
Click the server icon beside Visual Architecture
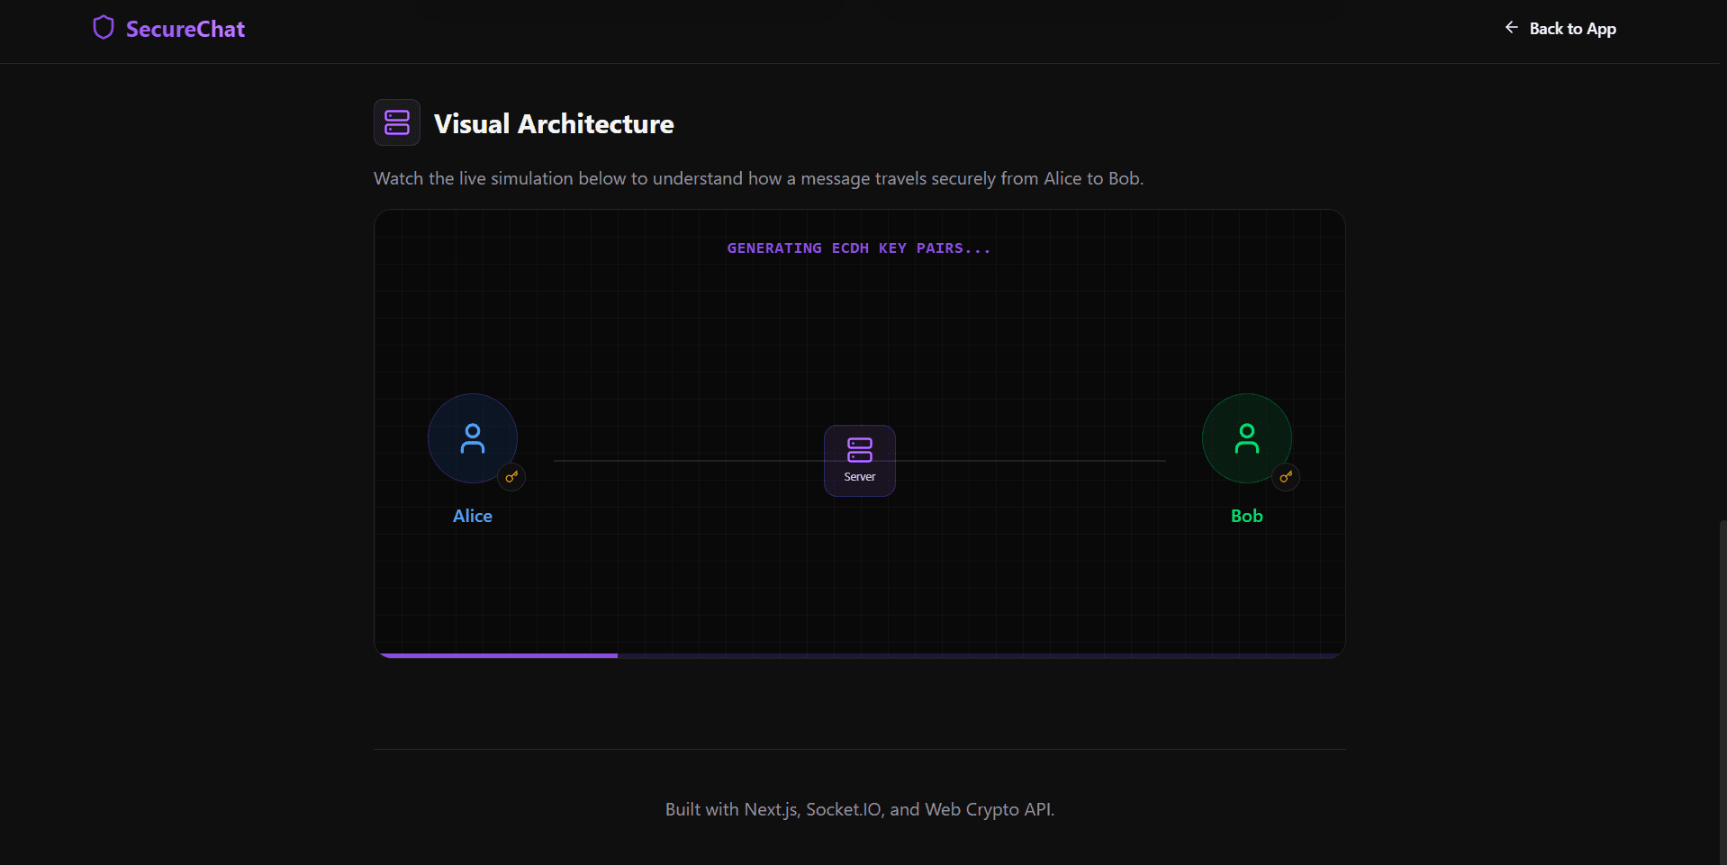[397, 122]
